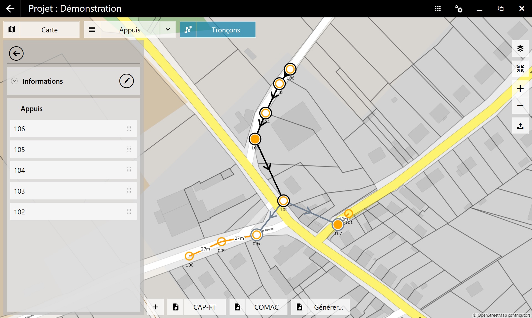Screen dimensions: 532x318
Task: Select appui 104 in the list
Action: 73,170
